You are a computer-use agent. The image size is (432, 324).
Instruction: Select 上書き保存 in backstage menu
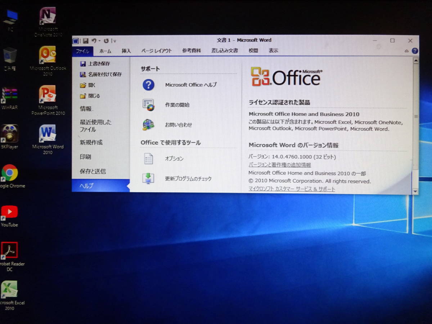(95, 64)
